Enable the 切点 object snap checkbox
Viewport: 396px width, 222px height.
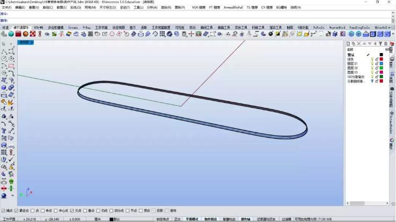tap(98, 211)
